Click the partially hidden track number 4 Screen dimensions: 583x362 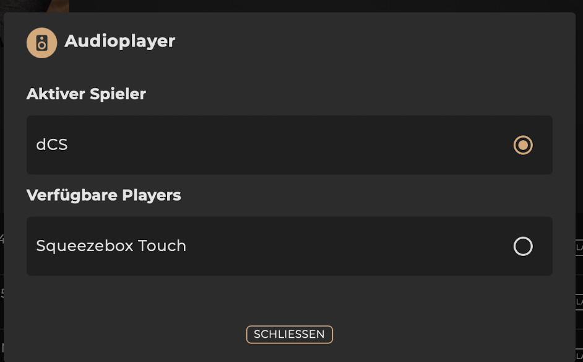[x=2, y=239]
